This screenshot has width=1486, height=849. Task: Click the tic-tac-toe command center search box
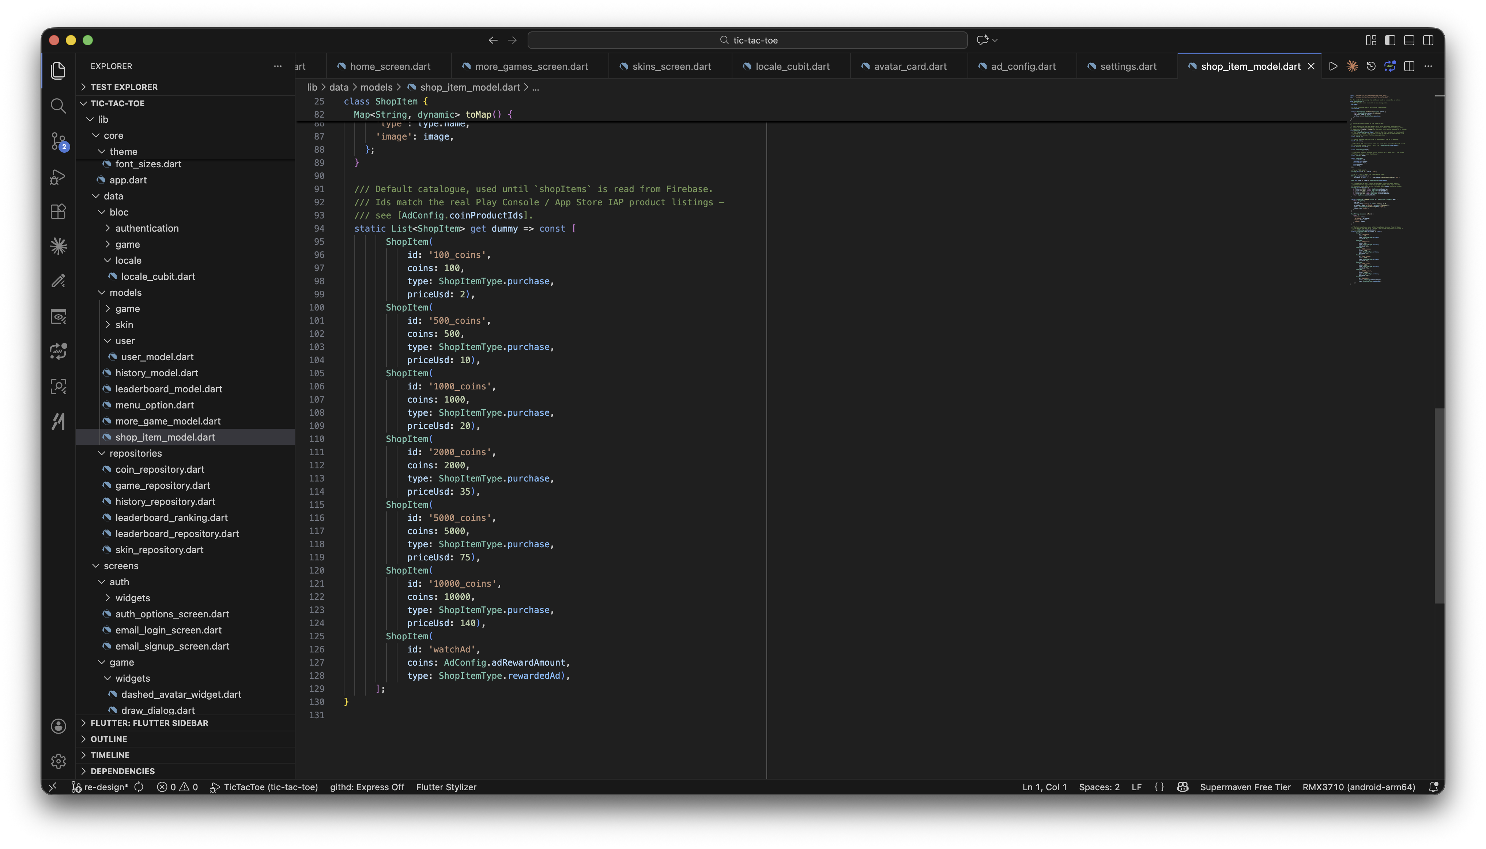click(x=748, y=40)
